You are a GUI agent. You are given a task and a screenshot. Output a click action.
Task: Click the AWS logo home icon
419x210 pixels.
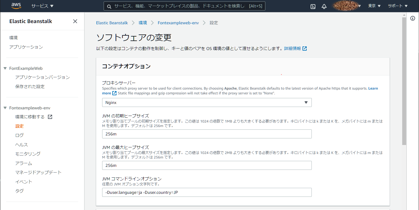(x=16, y=6)
